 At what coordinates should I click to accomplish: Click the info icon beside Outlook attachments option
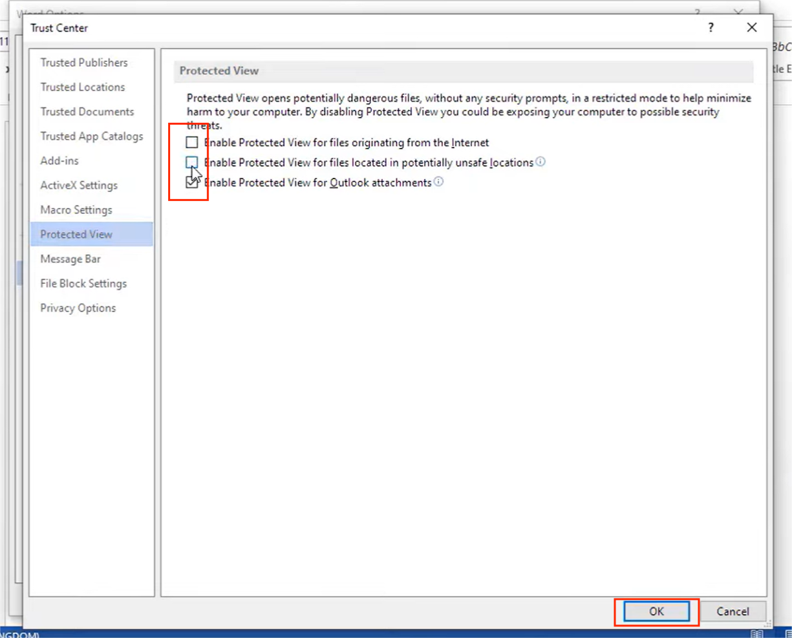[438, 182]
